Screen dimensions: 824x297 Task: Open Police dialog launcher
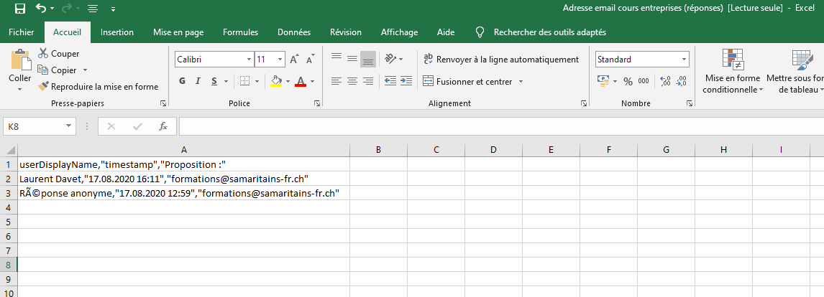click(317, 103)
